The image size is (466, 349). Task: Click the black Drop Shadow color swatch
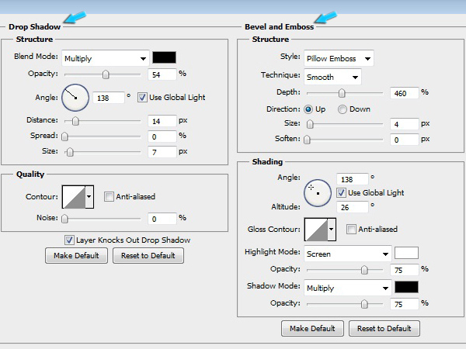[164, 57]
